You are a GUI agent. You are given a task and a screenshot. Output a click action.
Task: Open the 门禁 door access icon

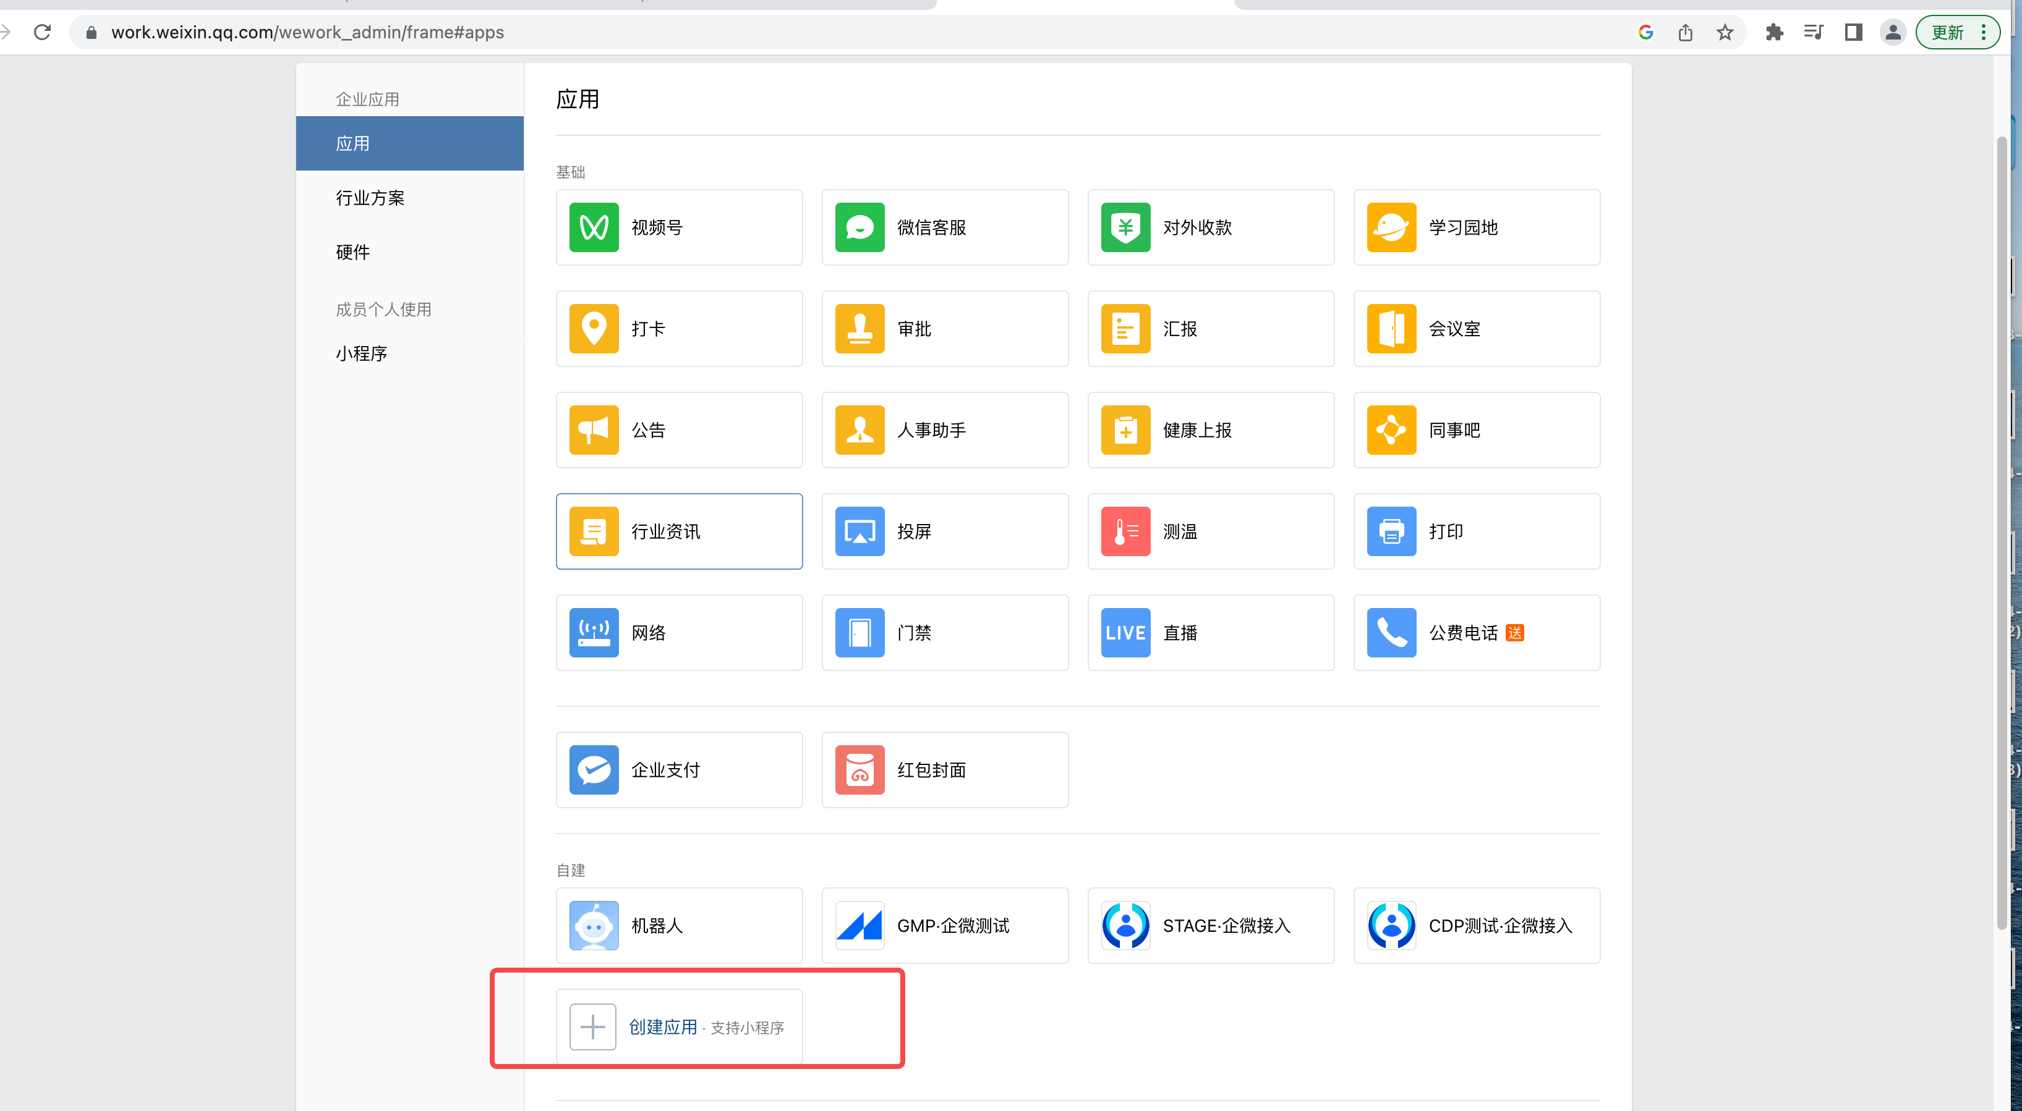860,632
